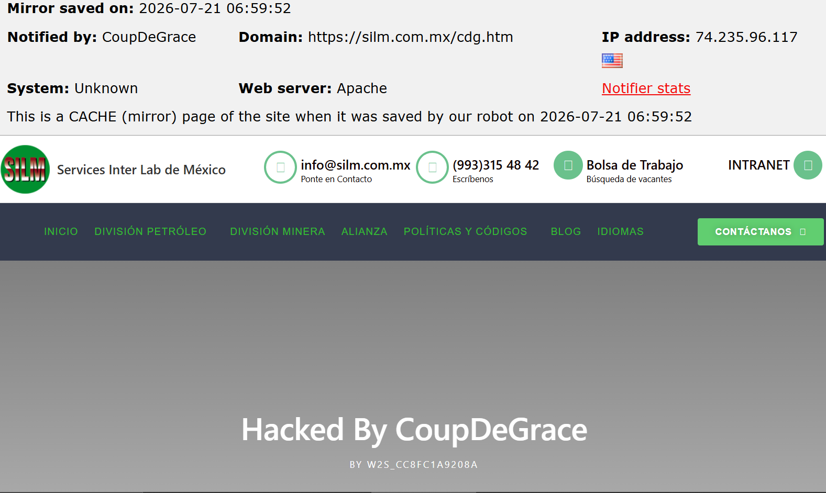
Task: Click Ponte en Contacto subtitle
Action: tap(336, 179)
